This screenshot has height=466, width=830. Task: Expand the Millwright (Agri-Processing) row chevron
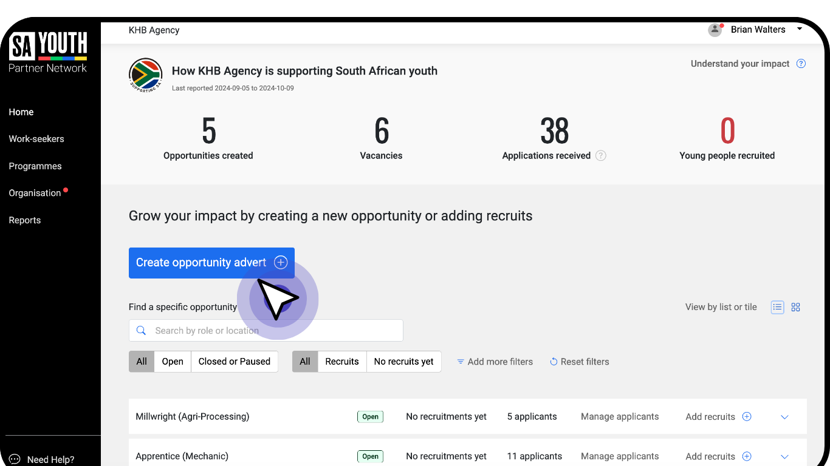click(784, 417)
